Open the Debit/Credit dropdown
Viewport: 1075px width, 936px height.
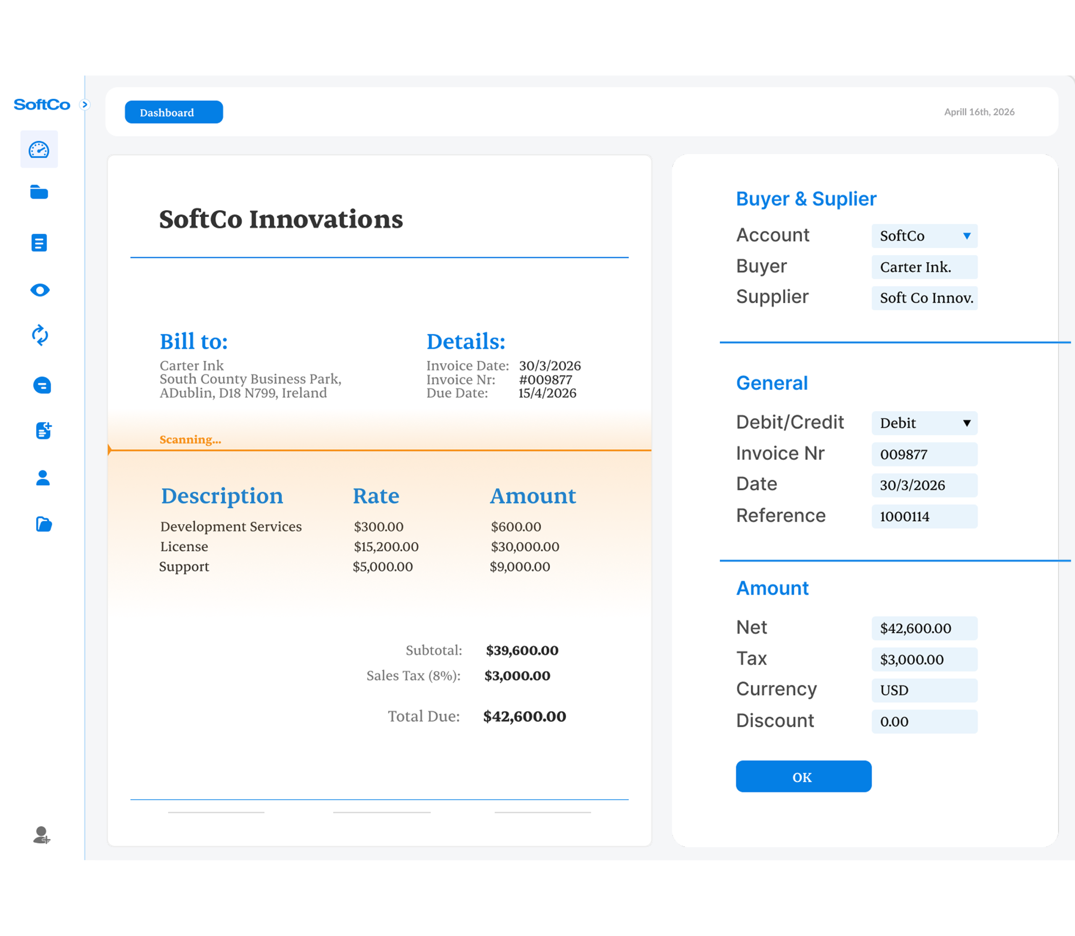924,423
